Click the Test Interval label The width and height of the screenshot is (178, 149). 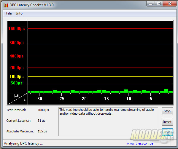pyautogui.click(x=16, y=110)
